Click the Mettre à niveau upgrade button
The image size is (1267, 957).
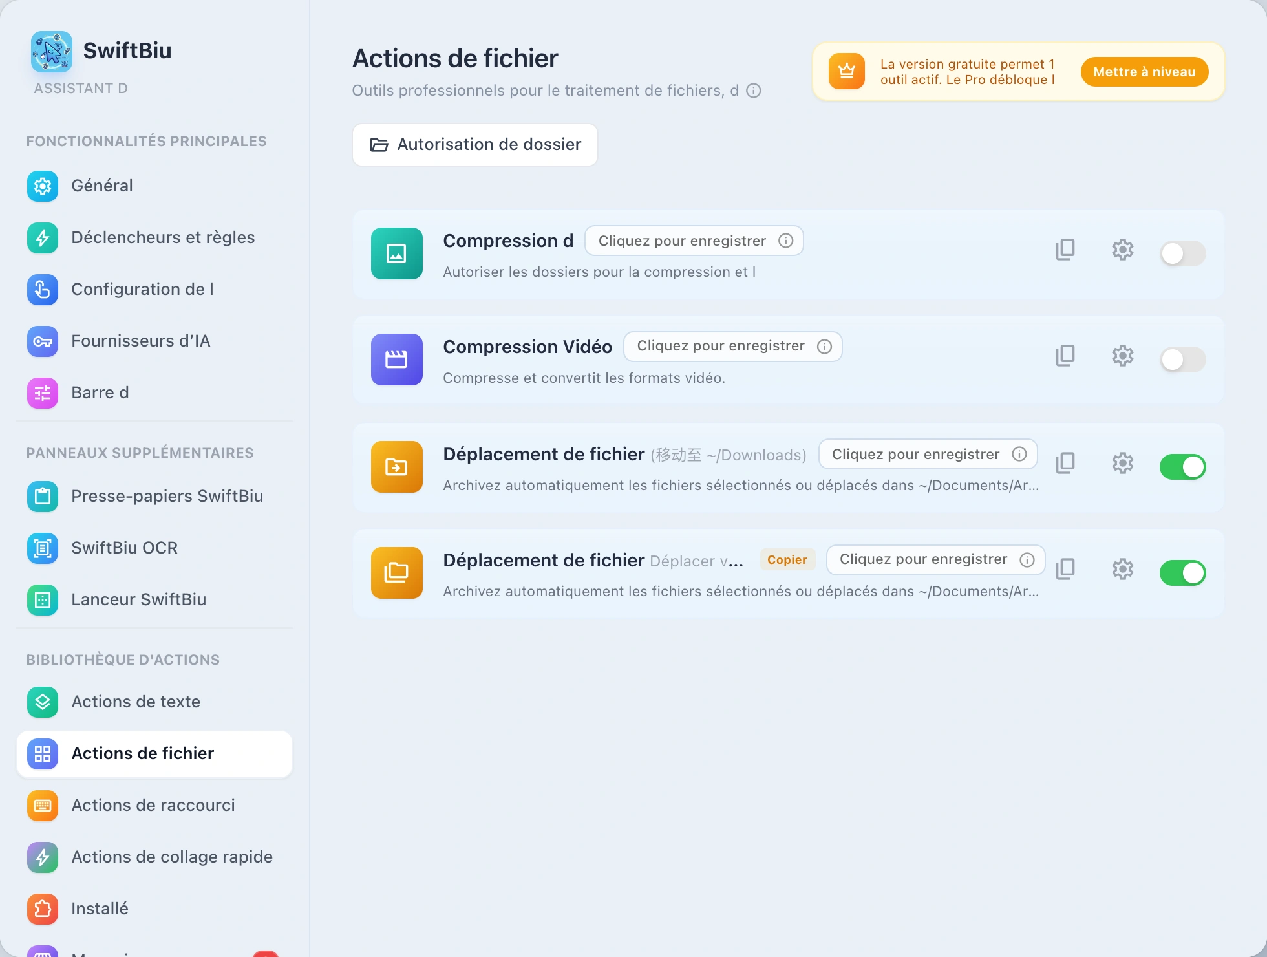[1144, 72]
